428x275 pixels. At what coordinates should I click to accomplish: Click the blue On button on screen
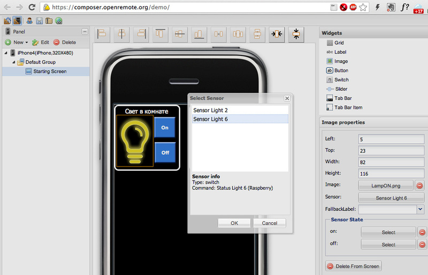pos(165,128)
